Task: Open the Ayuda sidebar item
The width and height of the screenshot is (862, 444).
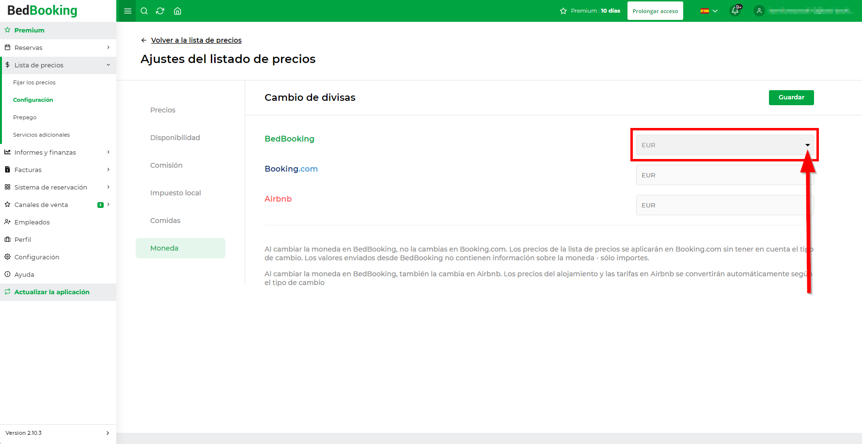Action: (58, 274)
